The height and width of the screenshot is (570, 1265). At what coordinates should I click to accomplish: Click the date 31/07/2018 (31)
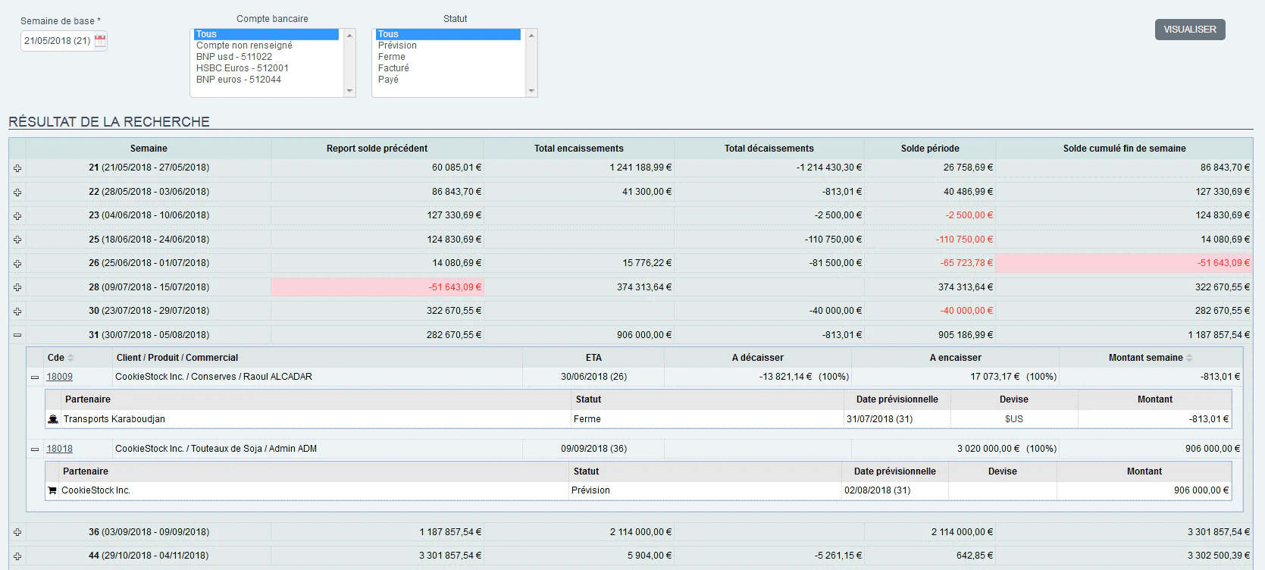[x=879, y=419]
